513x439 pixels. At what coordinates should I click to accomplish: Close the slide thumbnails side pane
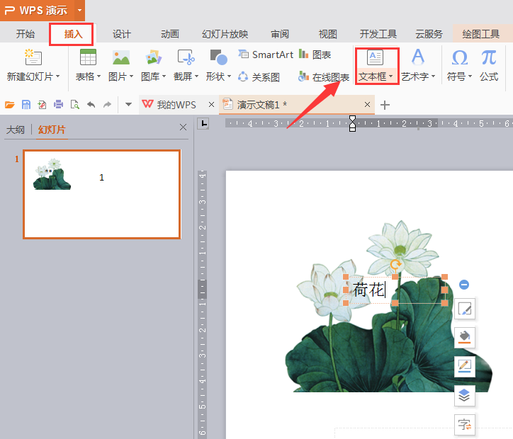(x=184, y=127)
